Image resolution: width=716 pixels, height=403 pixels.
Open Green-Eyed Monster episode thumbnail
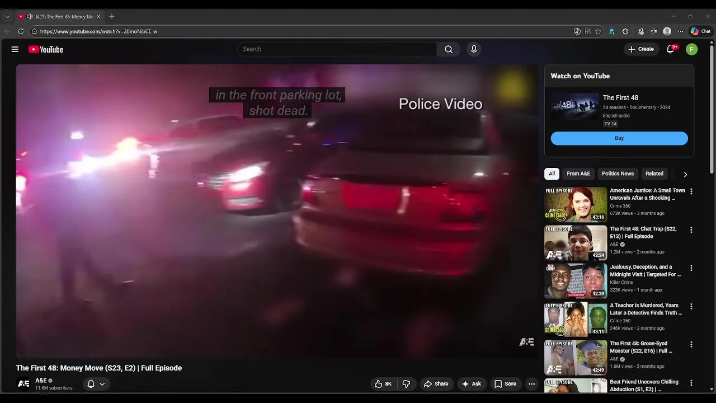click(576, 358)
